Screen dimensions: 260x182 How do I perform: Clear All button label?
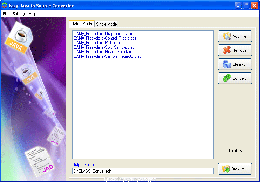[x=239, y=64]
